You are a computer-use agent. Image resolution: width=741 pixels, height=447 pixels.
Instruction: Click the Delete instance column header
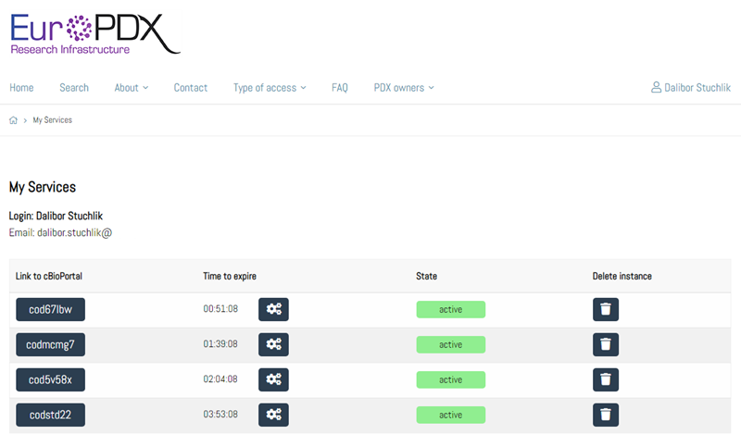click(622, 276)
